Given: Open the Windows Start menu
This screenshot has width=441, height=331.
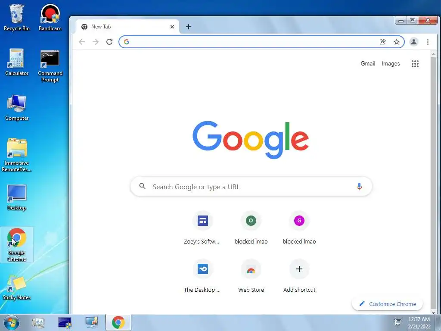Looking at the screenshot, I should [x=11, y=322].
